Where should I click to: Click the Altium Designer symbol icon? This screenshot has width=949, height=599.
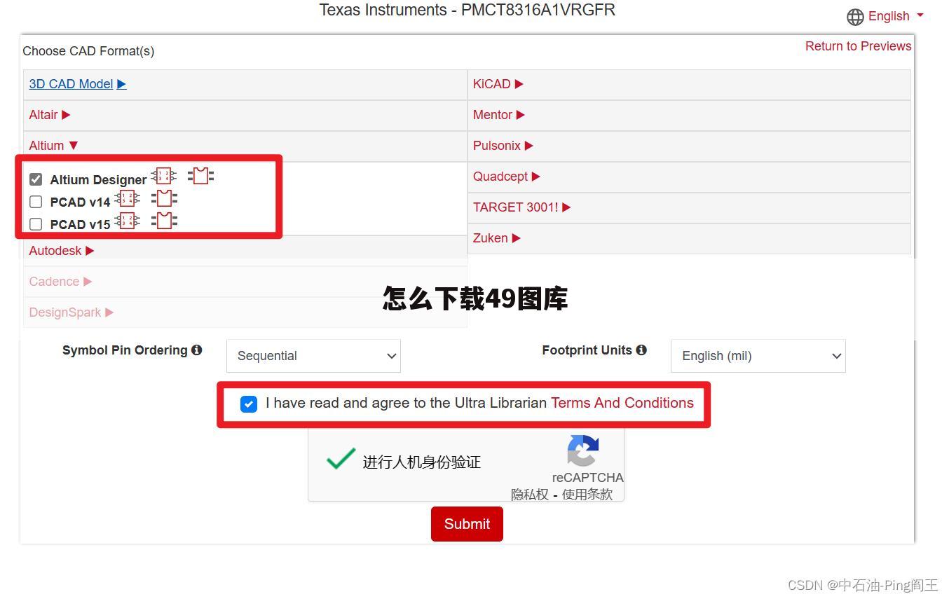[164, 176]
